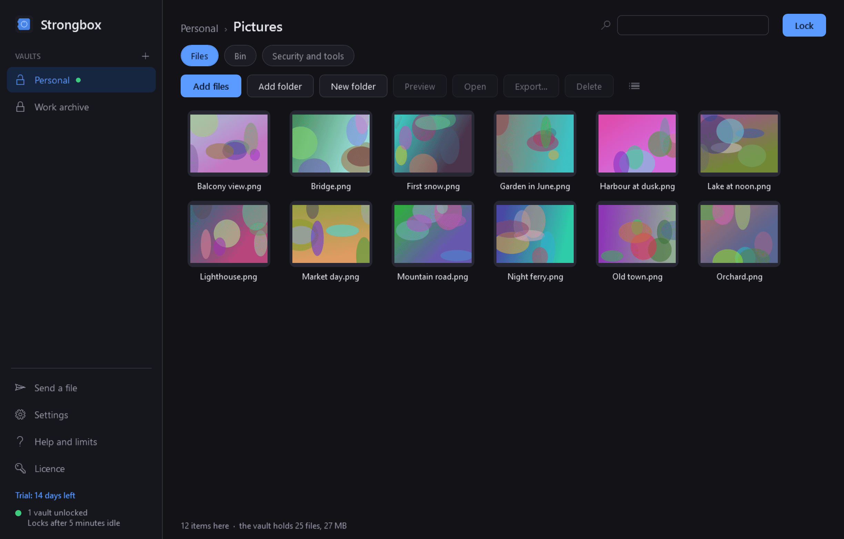844x539 pixels.
Task: Switch to the Bin tab
Action: point(240,56)
